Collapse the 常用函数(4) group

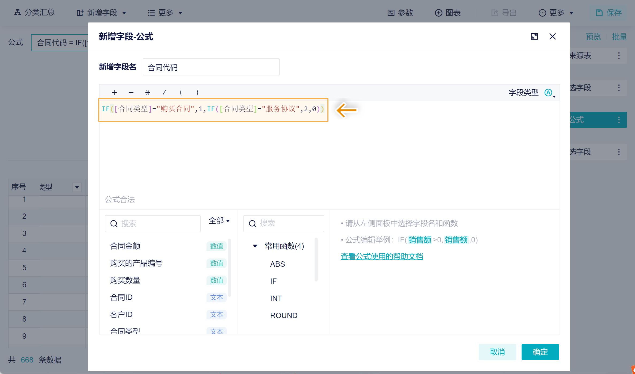(x=255, y=246)
